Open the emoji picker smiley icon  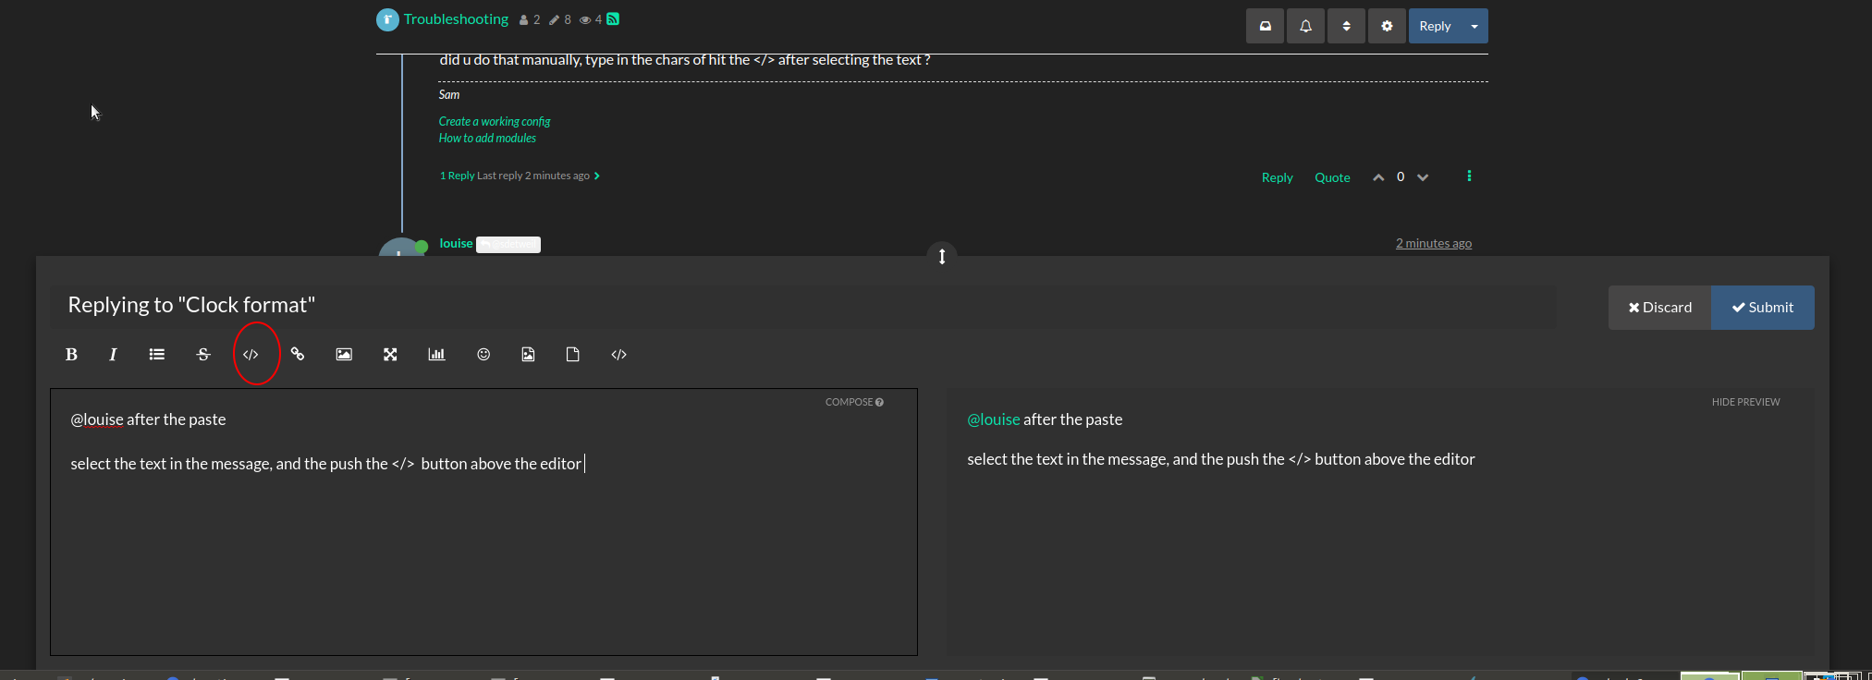[x=483, y=355]
